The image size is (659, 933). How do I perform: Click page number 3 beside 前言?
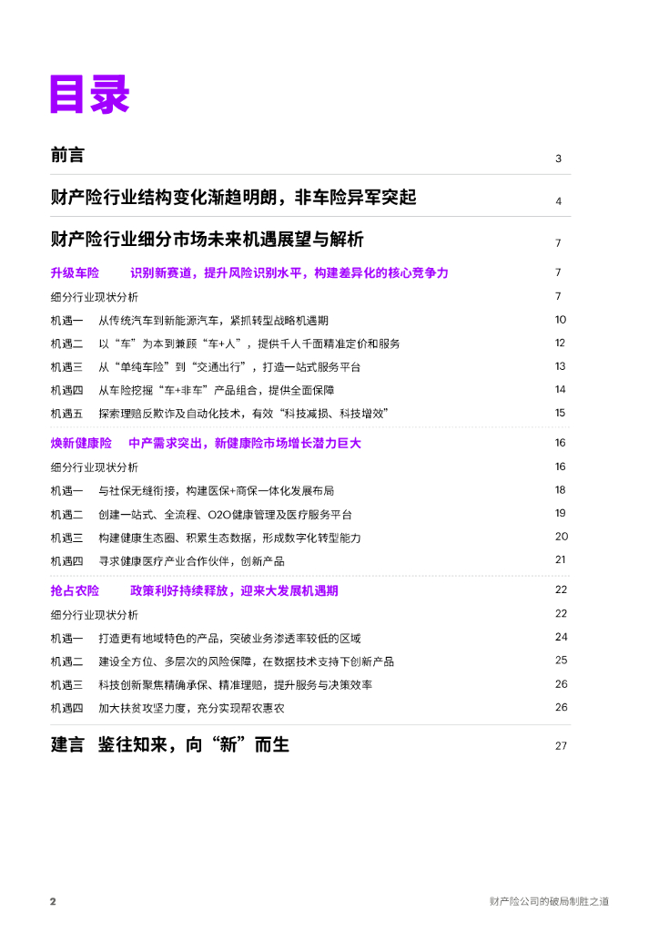click(559, 159)
